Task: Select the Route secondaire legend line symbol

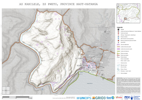Action: point(118,55)
